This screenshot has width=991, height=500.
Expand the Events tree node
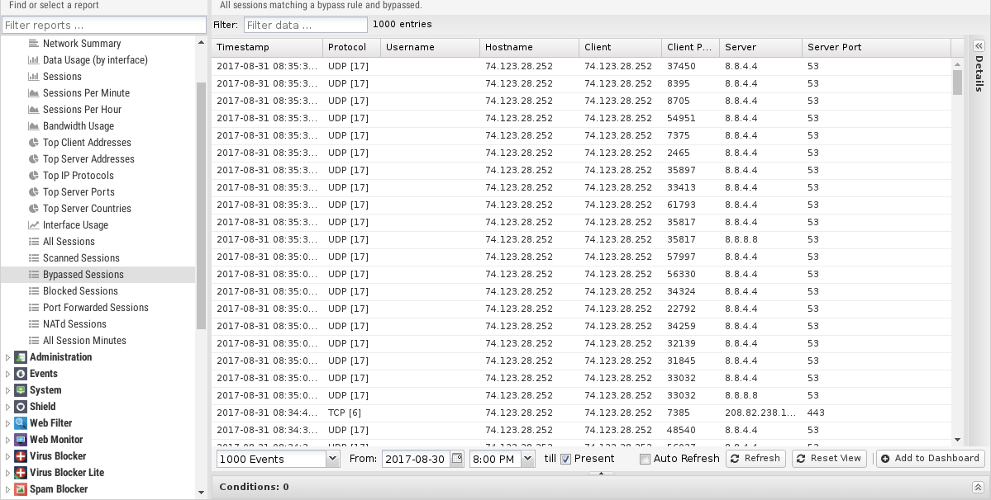(8, 374)
